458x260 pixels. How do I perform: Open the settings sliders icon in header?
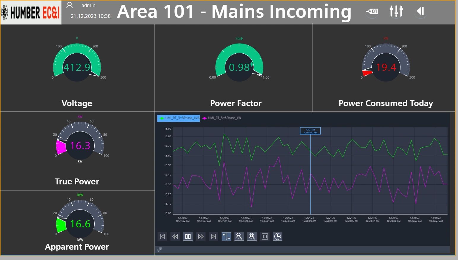396,11
